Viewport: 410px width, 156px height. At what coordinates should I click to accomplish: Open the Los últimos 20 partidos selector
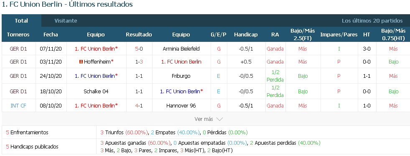pyautogui.click(x=372, y=20)
